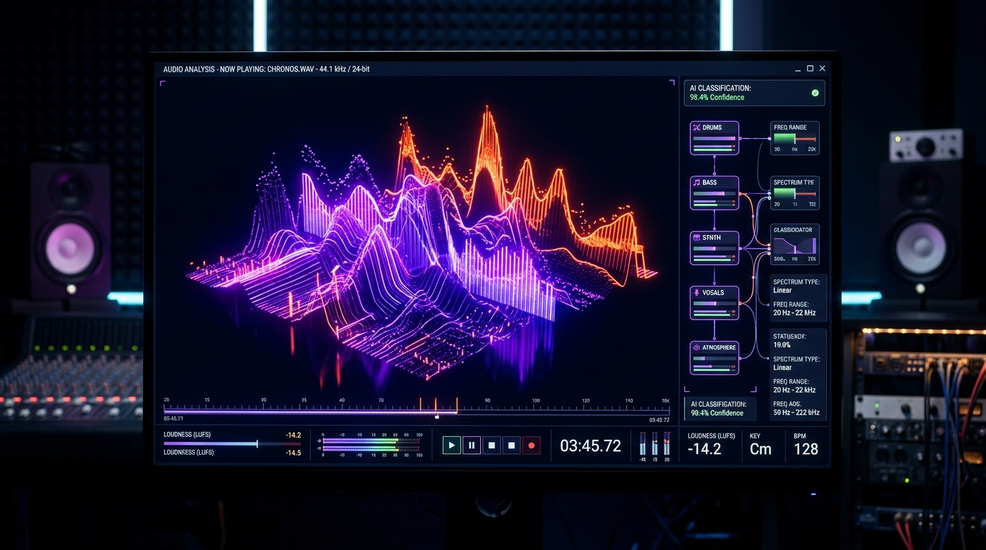The height and width of the screenshot is (550, 986).
Task: Click the music note icon on the BASS node
Action: (x=697, y=183)
